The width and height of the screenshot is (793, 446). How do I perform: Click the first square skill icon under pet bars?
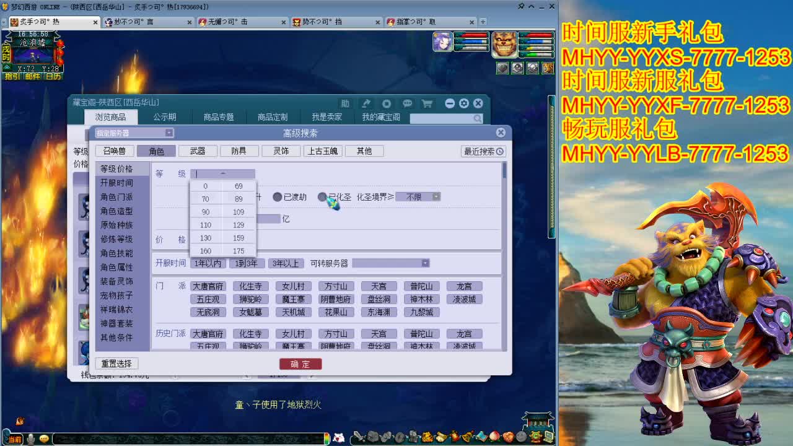(502, 68)
